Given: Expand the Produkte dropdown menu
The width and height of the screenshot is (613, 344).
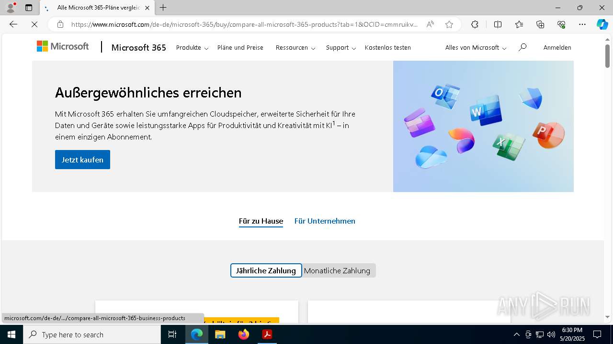Looking at the screenshot, I should click(x=192, y=48).
